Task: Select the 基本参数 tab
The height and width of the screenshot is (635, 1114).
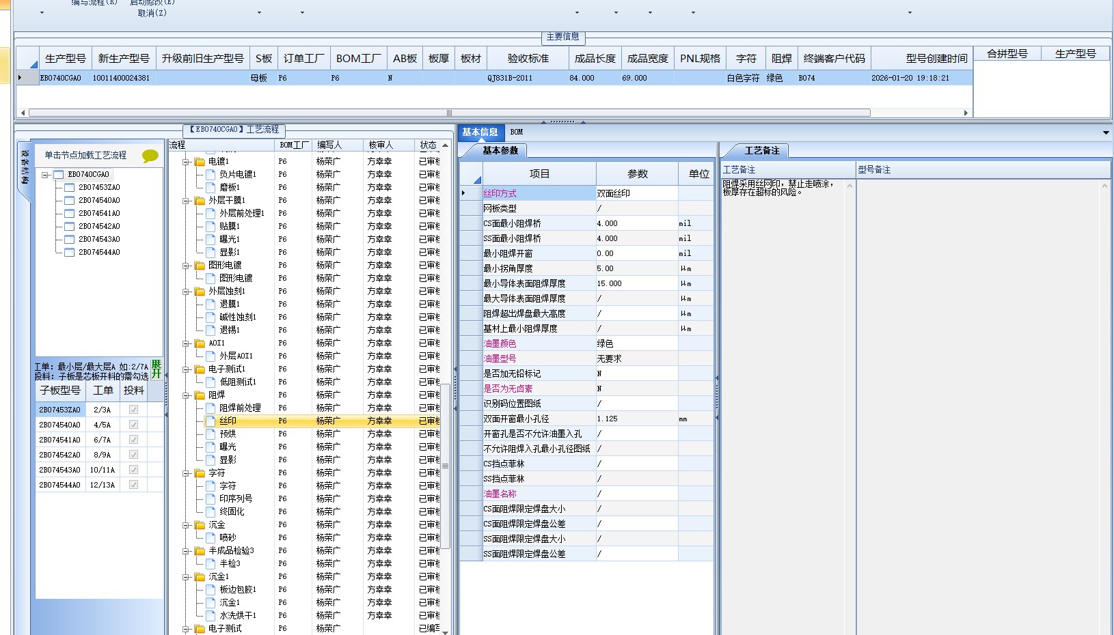Action: click(x=500, y=151)
